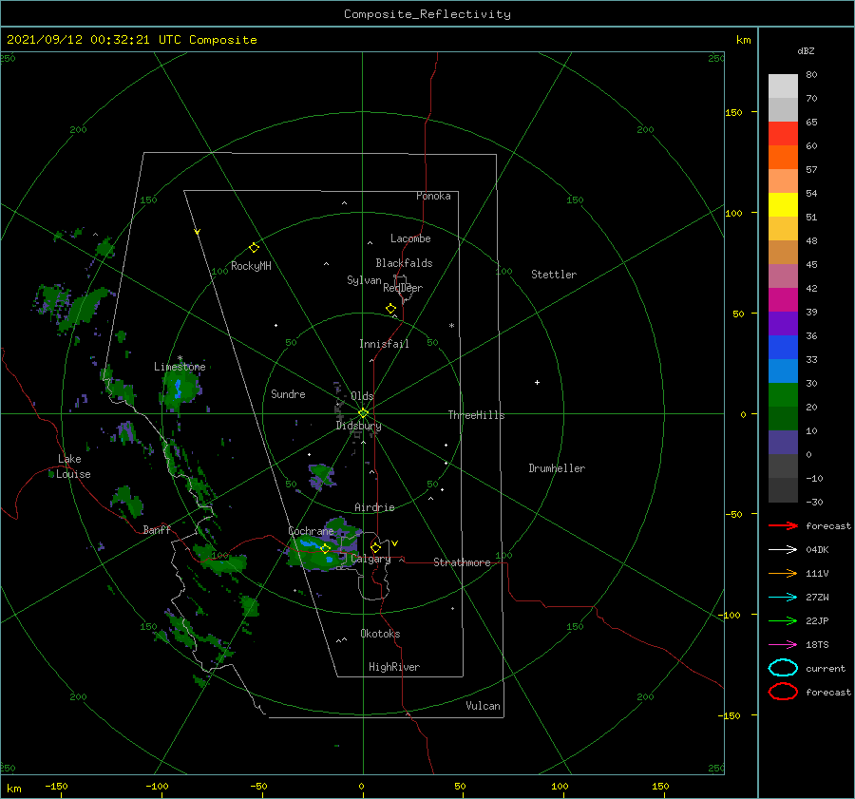
Task: Select the purple 36-39 dBZ color band
Action: pos(783,323)
